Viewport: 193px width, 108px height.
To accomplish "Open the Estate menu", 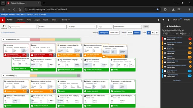I will 55,20.
